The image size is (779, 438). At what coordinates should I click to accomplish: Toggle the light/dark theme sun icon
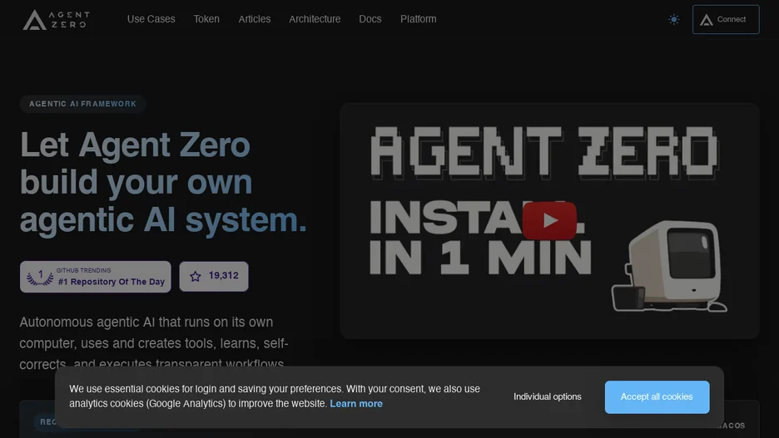673,19
